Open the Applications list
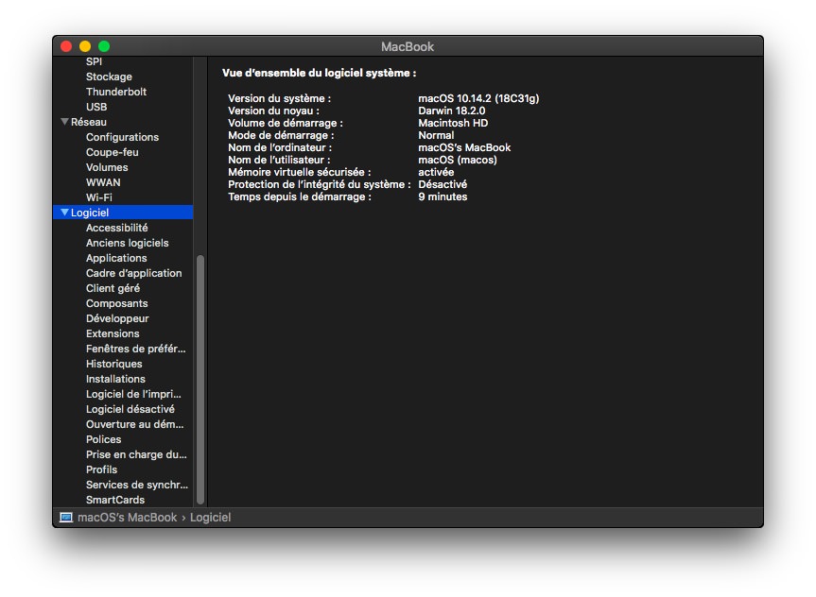This screenshot has height=597, width=816. (x=116, y=258)
